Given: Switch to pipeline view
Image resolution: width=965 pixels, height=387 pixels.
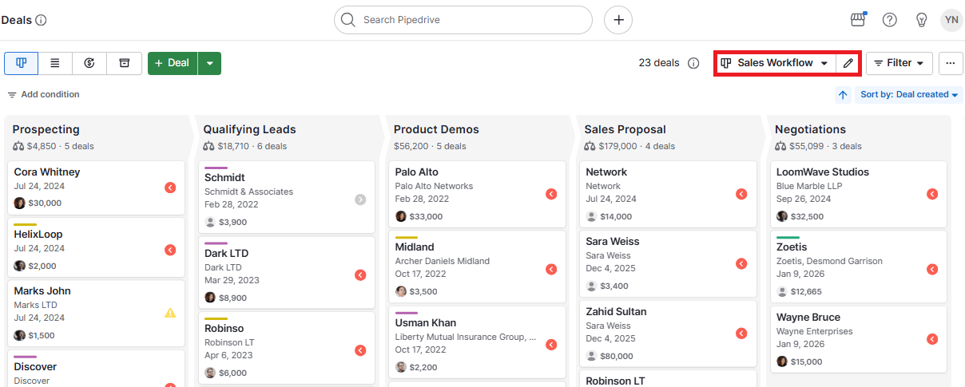Looking at the screenshot, I should tap(21, 63).
